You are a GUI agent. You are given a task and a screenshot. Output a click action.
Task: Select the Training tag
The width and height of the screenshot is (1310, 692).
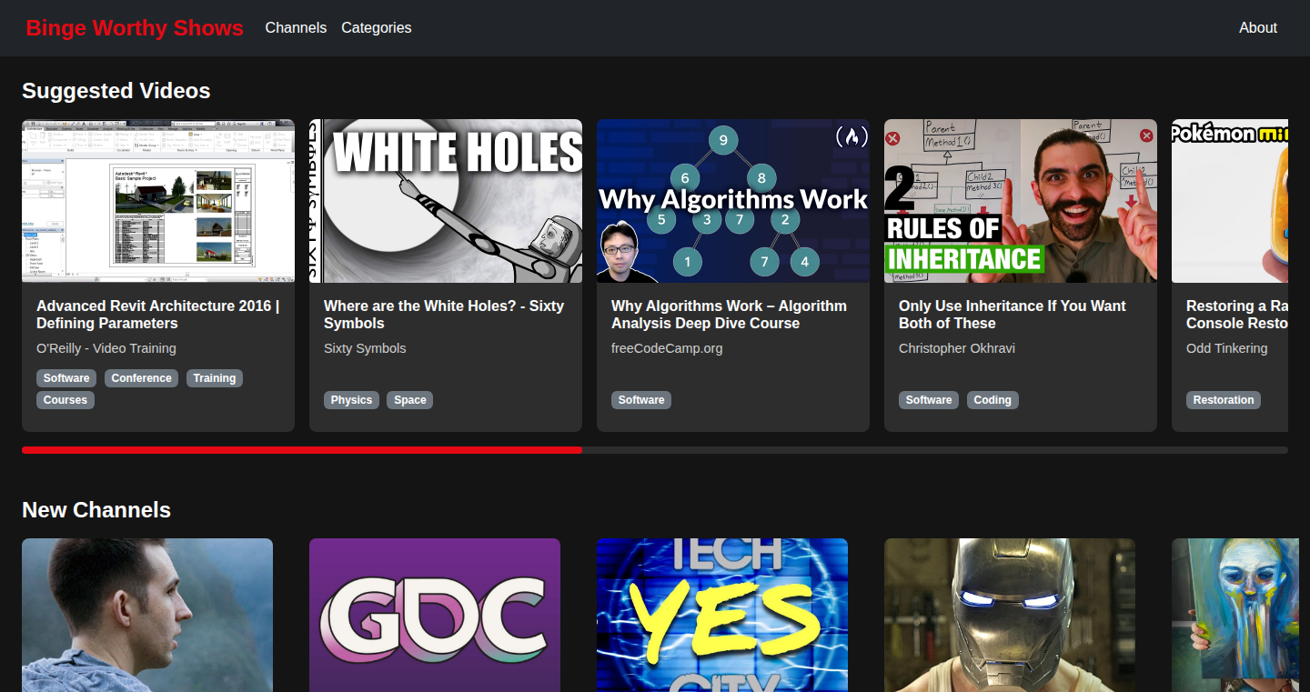215,378
